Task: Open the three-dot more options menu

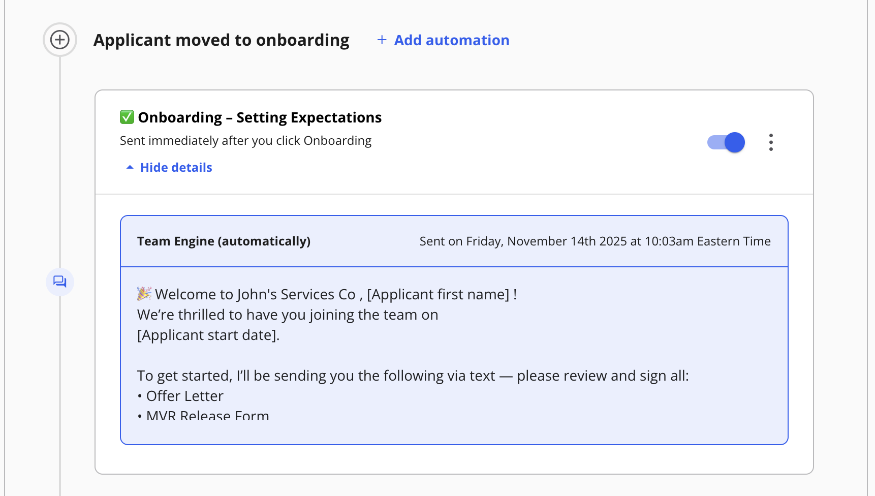Action: tap(771, 142)
